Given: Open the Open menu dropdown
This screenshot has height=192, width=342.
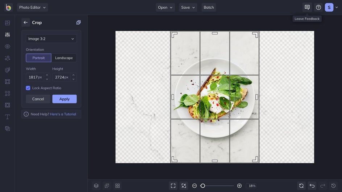Looking at the screenshot, I should click(165, 7).
